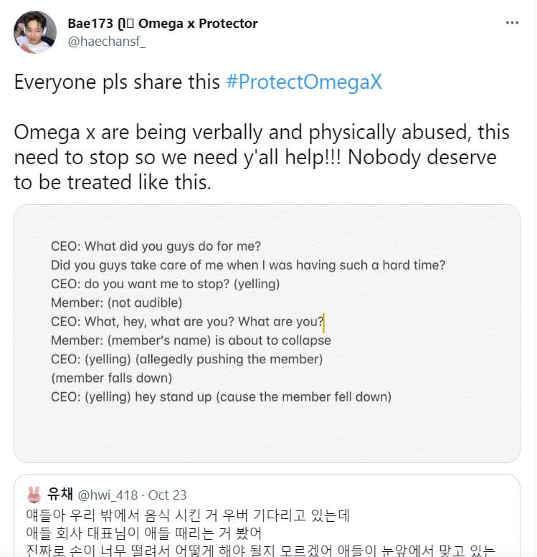Click the line "CEO: What did you guys do for me?"
Screen dimensions: 537x557
pos(156,246)
